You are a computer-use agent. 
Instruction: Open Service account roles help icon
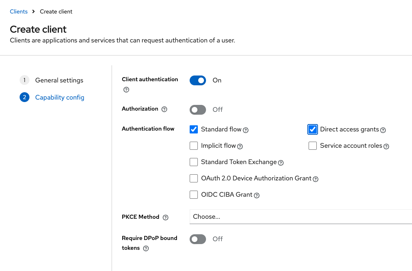386,147
